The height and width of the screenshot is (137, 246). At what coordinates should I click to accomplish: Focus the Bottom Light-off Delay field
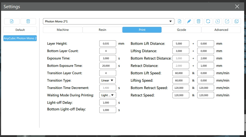(108, 110)
